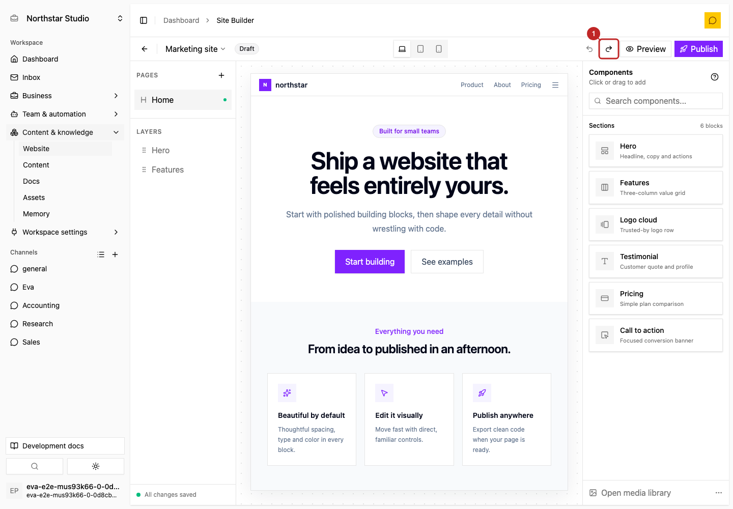Image resolution: width=733 pixels, height=509 pixels.
Task: Click the back arrow beside Marketing site
Action: (x=145, y=49)
